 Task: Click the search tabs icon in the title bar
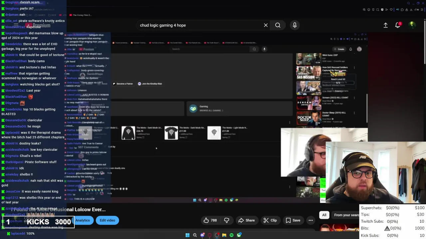pos(408,3)
